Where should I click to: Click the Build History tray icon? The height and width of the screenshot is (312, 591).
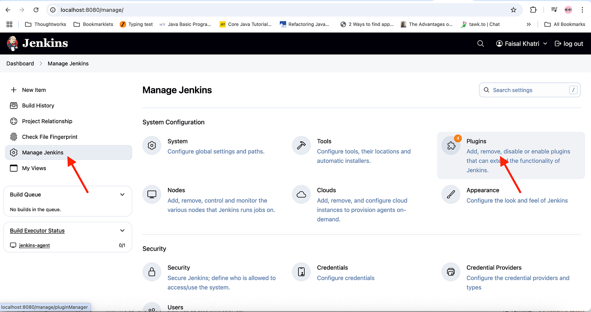tap(14, 106)
